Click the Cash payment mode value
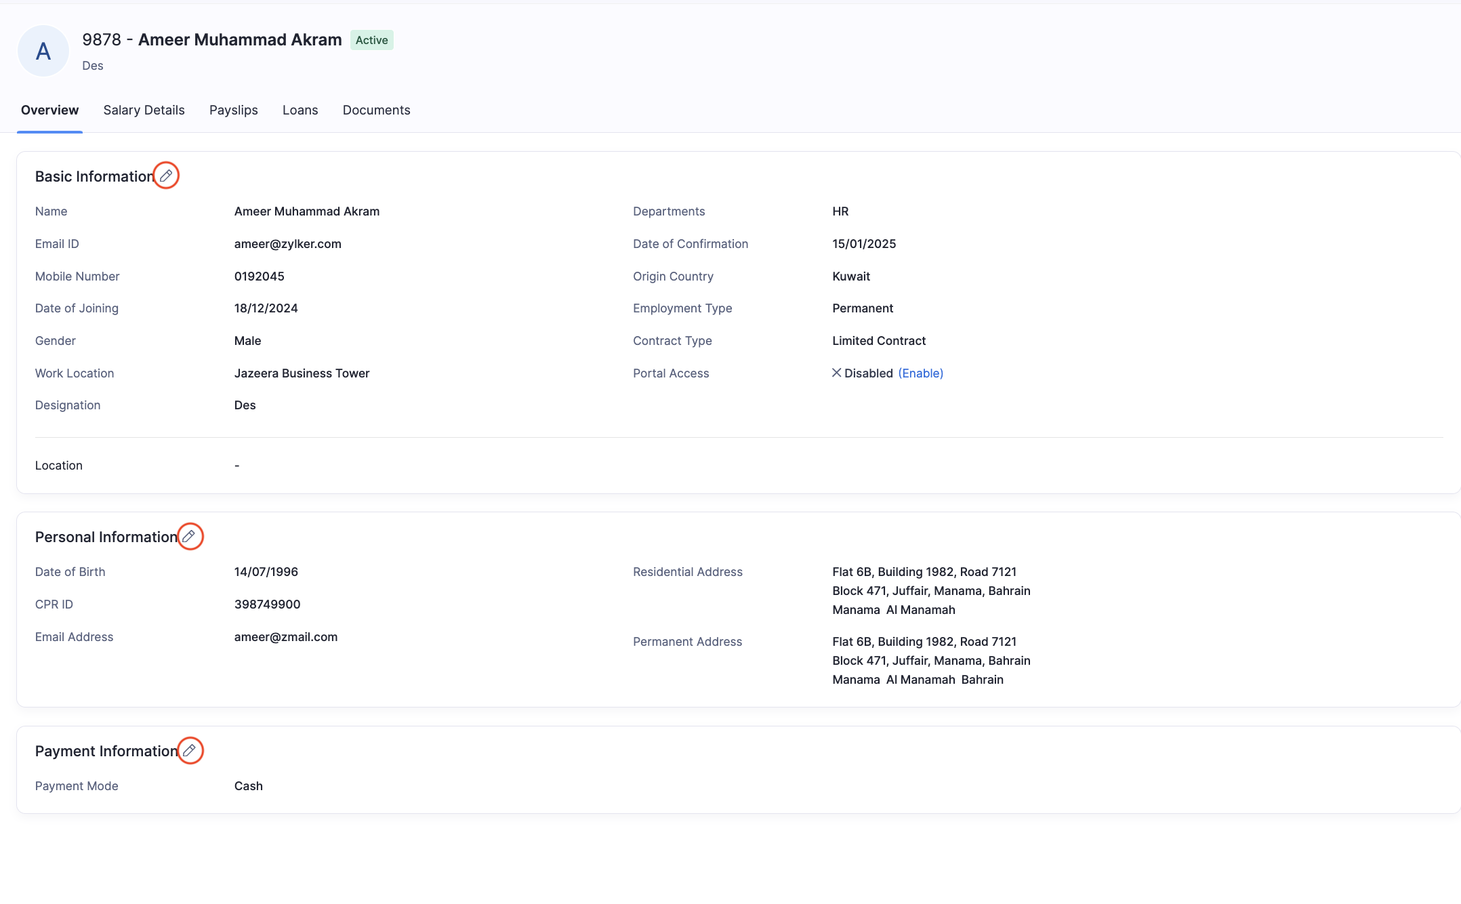Viewport: 1461px width, 904px height. click(x=249, y=786)
